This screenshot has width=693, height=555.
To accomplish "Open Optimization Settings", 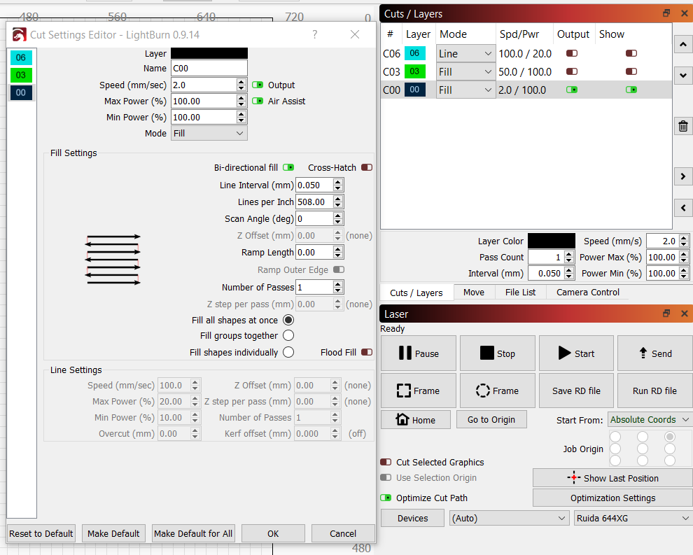I will pos(612,498).
